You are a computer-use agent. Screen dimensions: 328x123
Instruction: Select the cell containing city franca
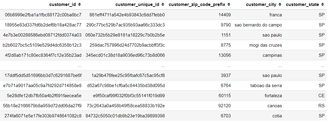275,15
